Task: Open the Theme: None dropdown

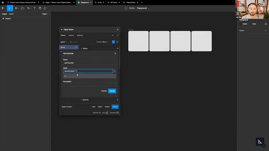Action: click(102, 42)
